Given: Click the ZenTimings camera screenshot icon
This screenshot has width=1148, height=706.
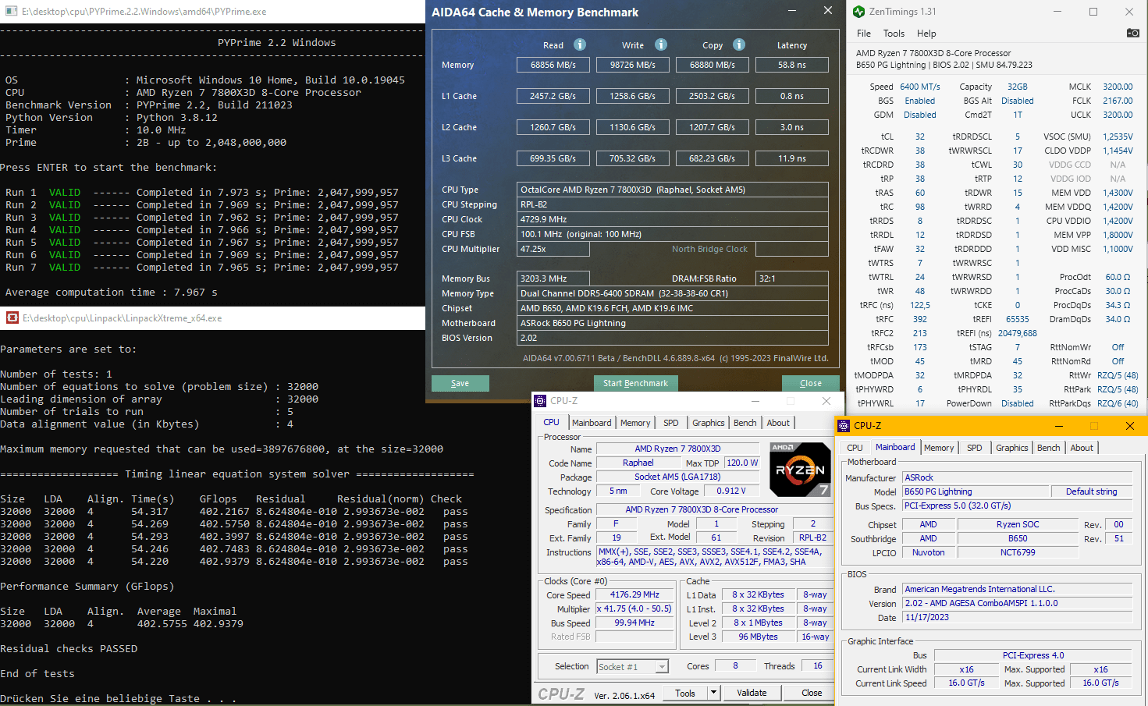Looking at the screenshot, I should [x=1132, y=33].
